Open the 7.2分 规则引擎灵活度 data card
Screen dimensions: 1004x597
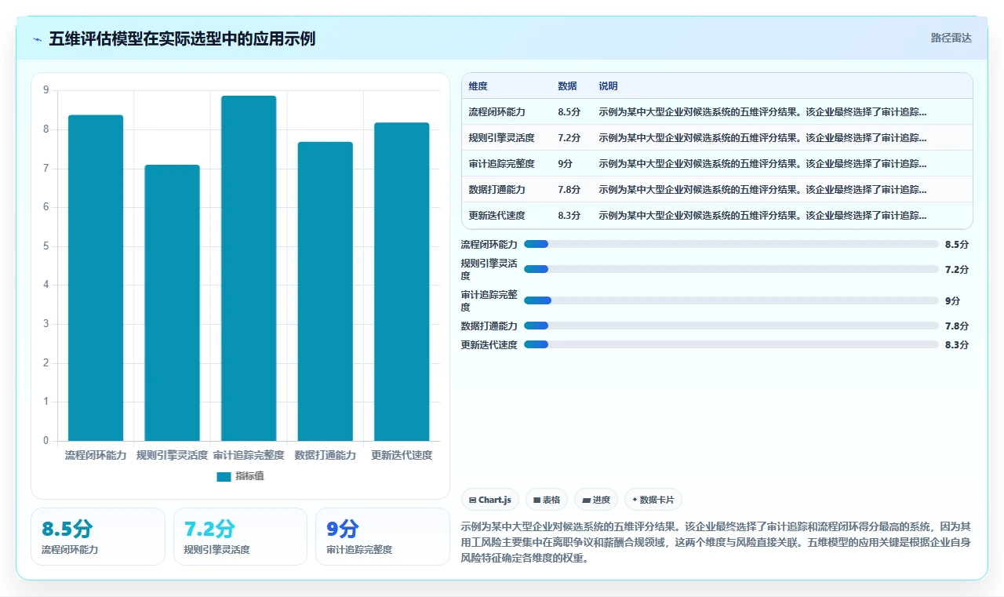[x=240, y=537]
